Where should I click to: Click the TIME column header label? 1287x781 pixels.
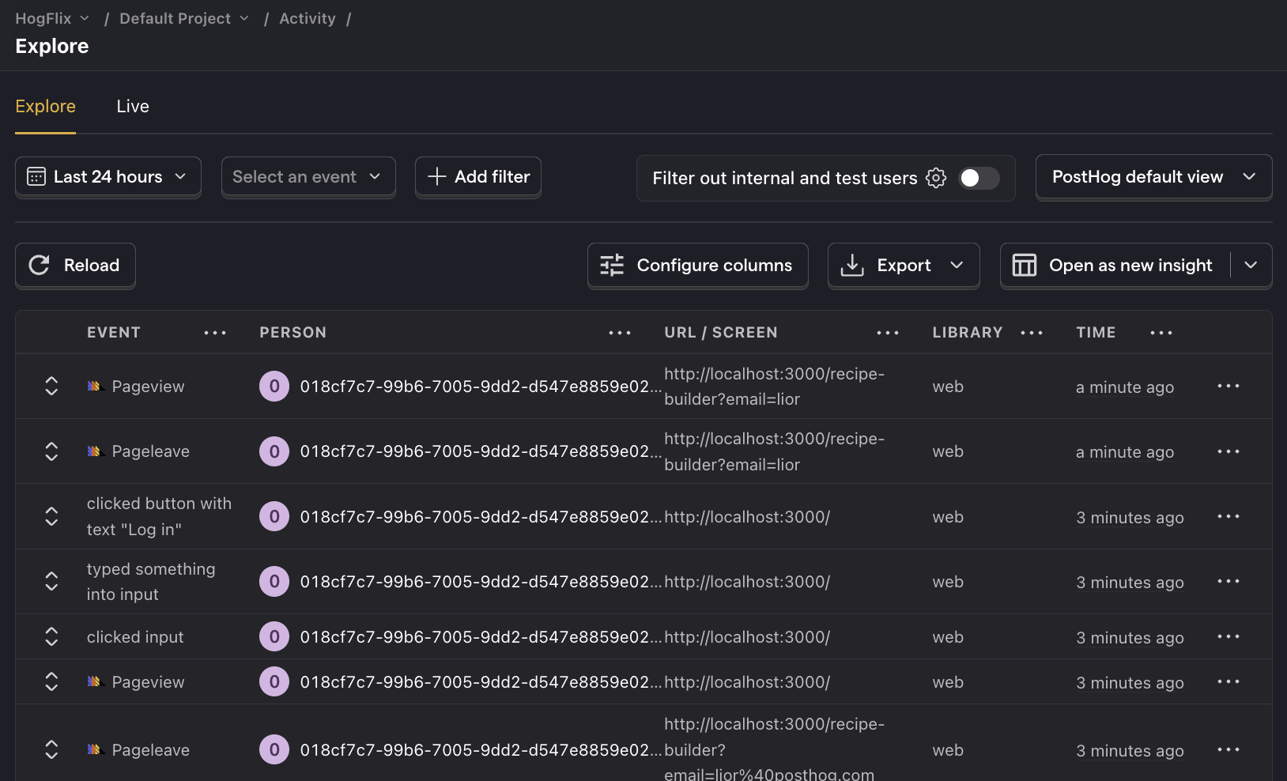coord(1096,333)
